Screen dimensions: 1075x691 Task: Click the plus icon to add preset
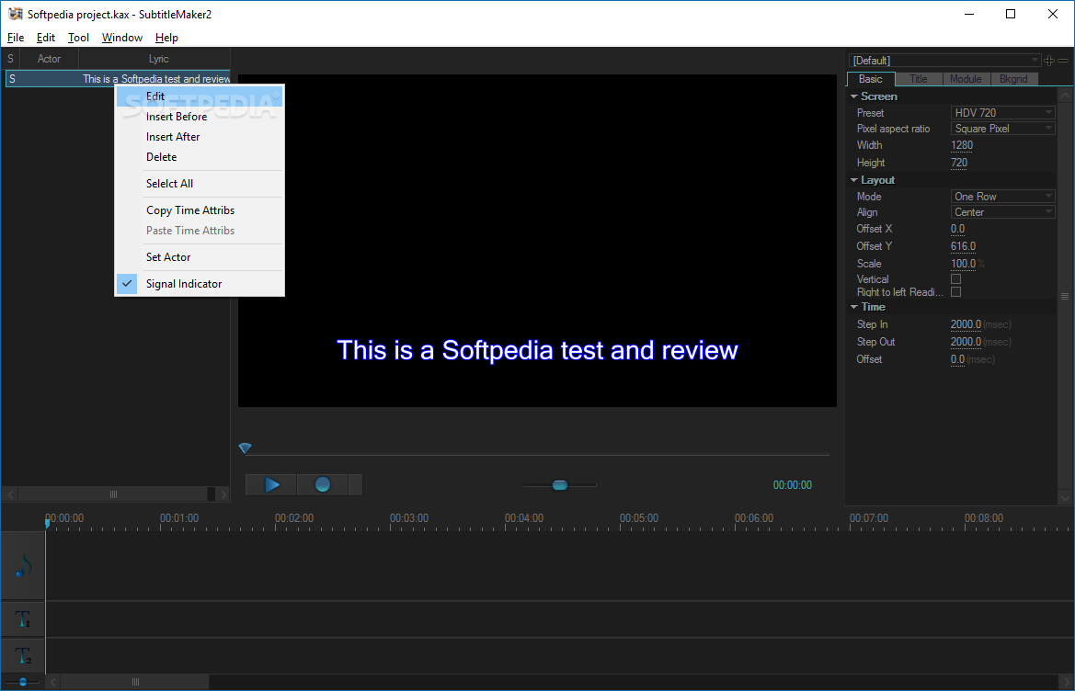click(1049, 61)
